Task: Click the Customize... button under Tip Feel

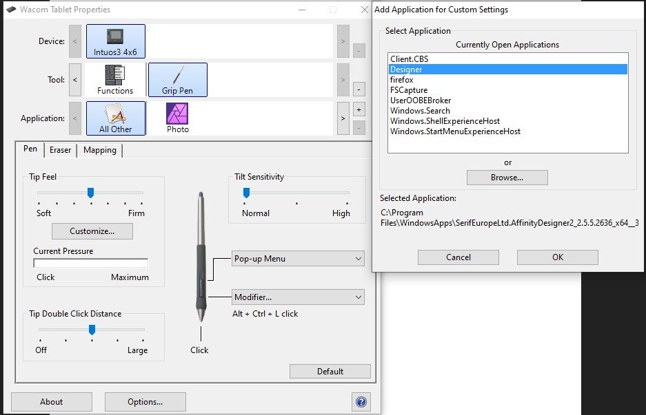Action: click(x=92, y=231)
